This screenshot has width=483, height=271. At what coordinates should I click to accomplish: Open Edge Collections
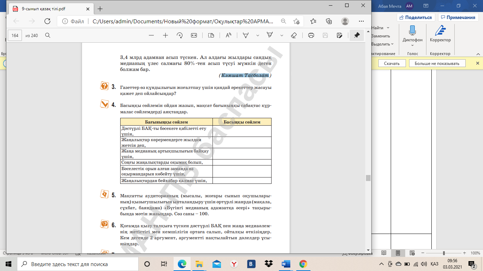click(x=329, y=21)
